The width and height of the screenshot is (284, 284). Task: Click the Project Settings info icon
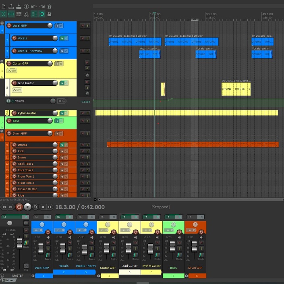coord(26,6)
